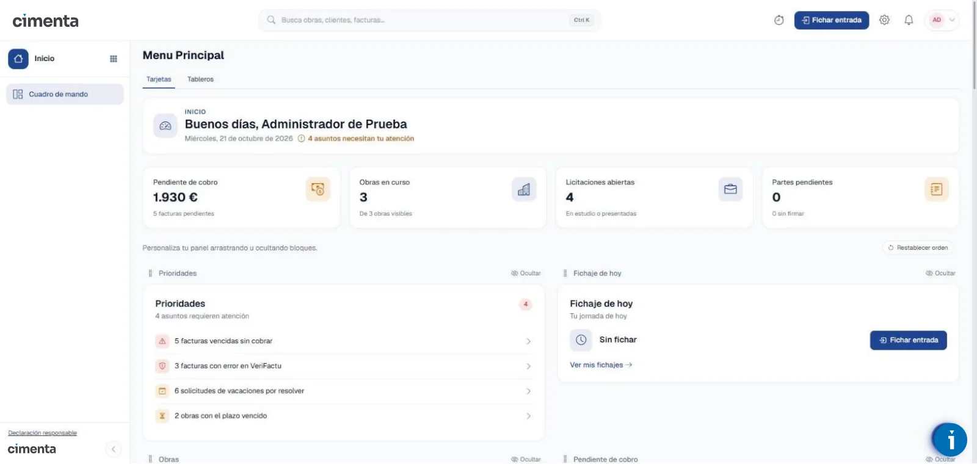
Task: Hide the Obras block with Ocultar
Action: [526, 459]
